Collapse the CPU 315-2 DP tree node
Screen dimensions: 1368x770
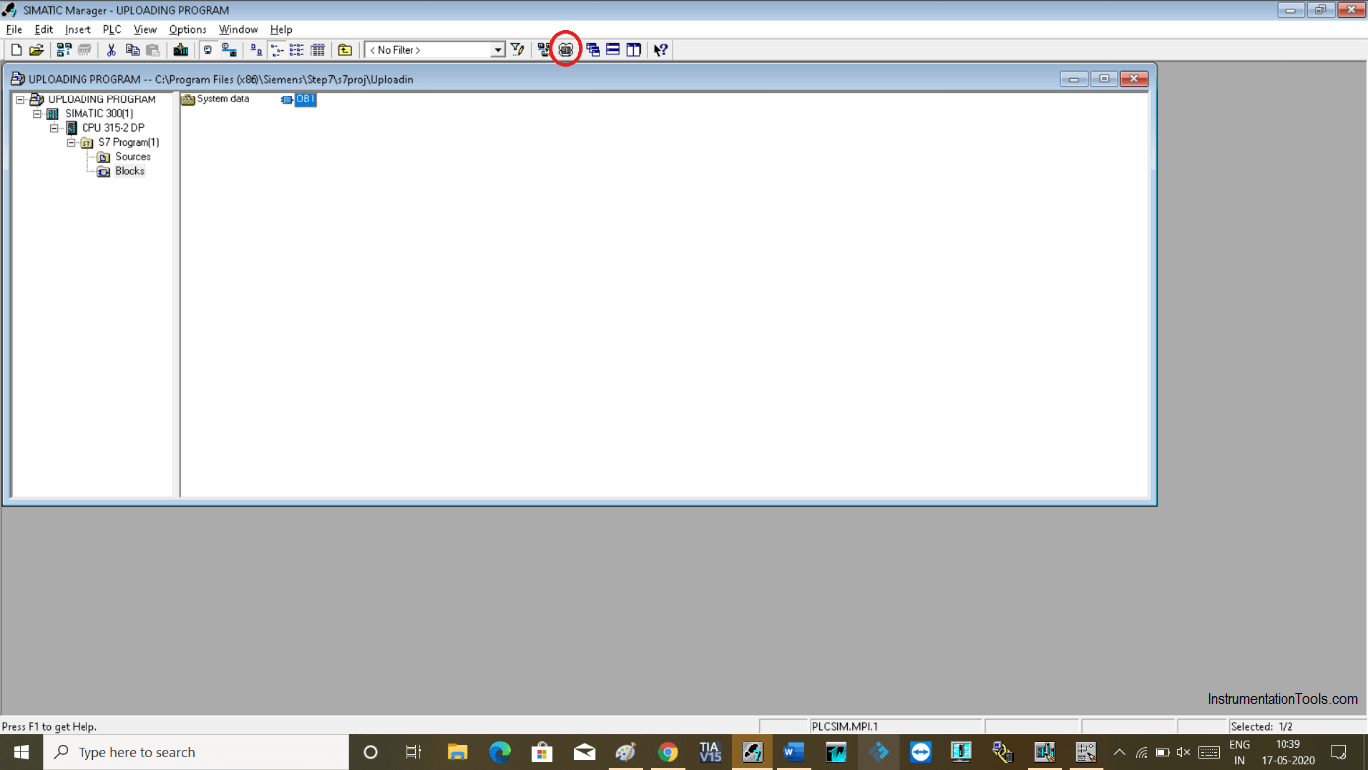[x=54, y=128]
